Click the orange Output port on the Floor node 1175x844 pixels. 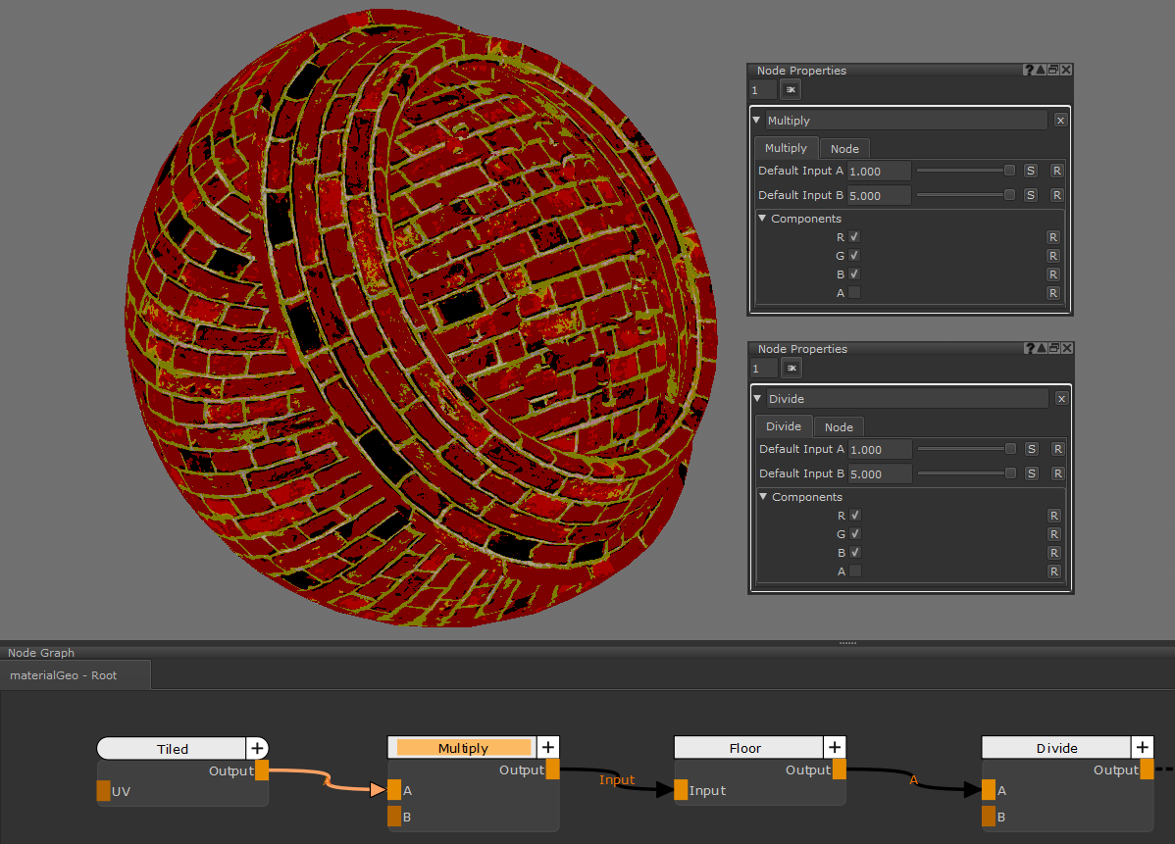tap(840, 770)
